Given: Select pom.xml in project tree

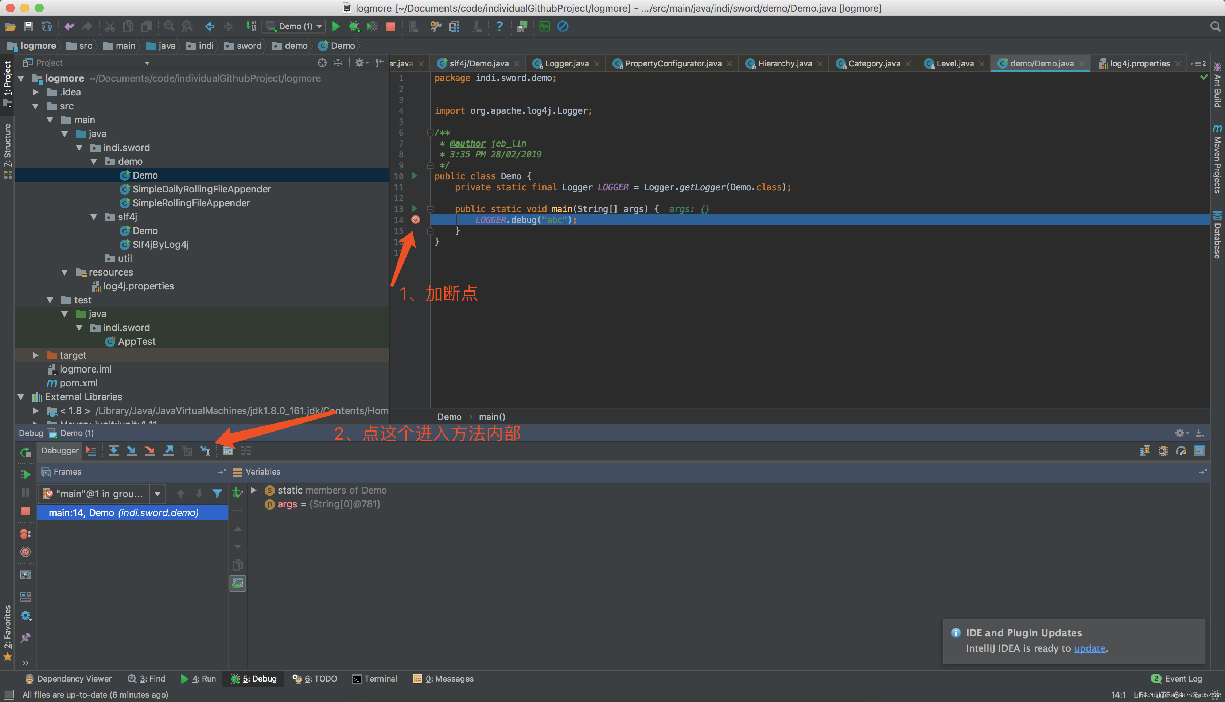Looking at the screenshot, I should tap(78, 383).
